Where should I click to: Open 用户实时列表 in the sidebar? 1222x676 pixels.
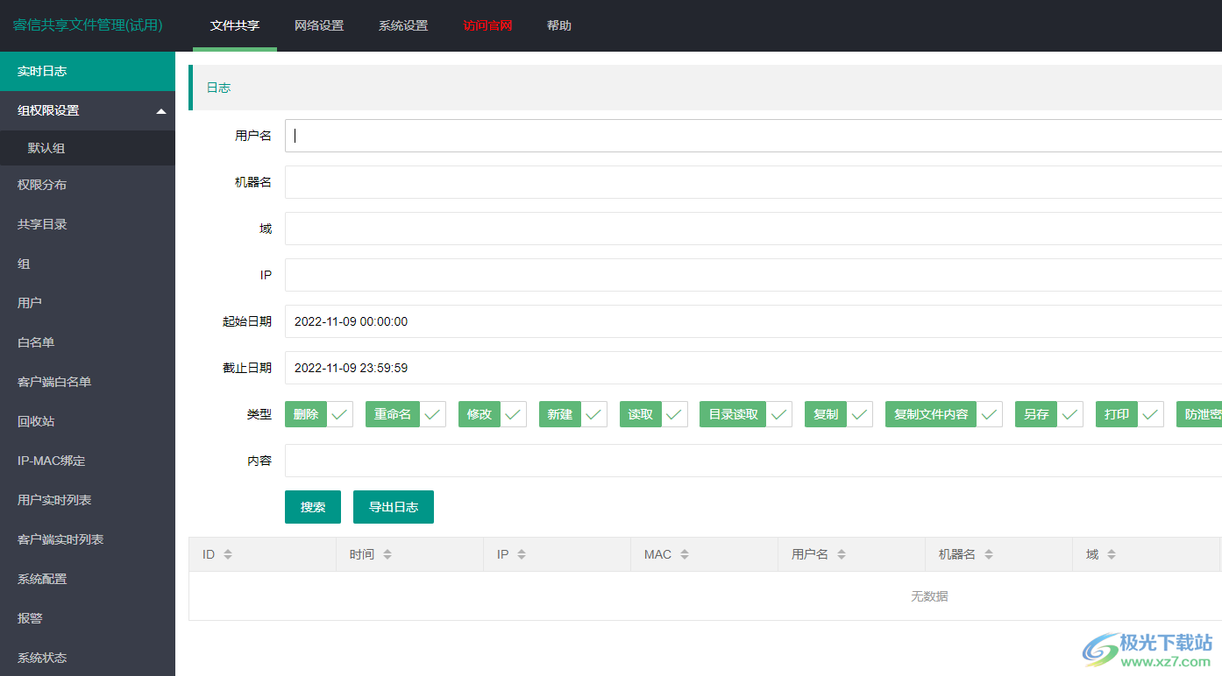pos(88,500)
